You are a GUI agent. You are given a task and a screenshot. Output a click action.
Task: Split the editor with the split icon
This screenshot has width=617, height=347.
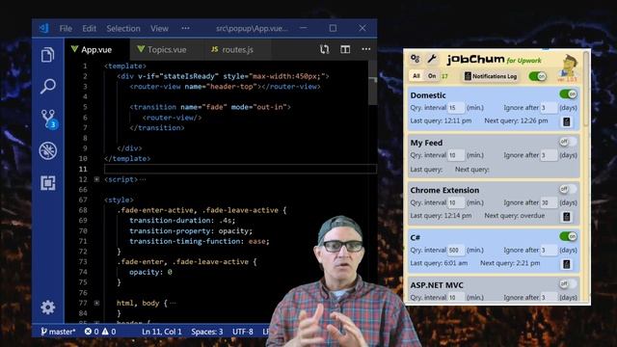coord(345,49)
